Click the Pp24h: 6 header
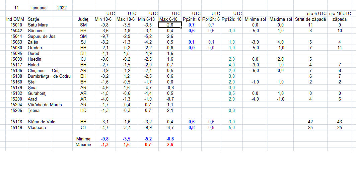Screen dimensions: 356x181 (192, 19)
